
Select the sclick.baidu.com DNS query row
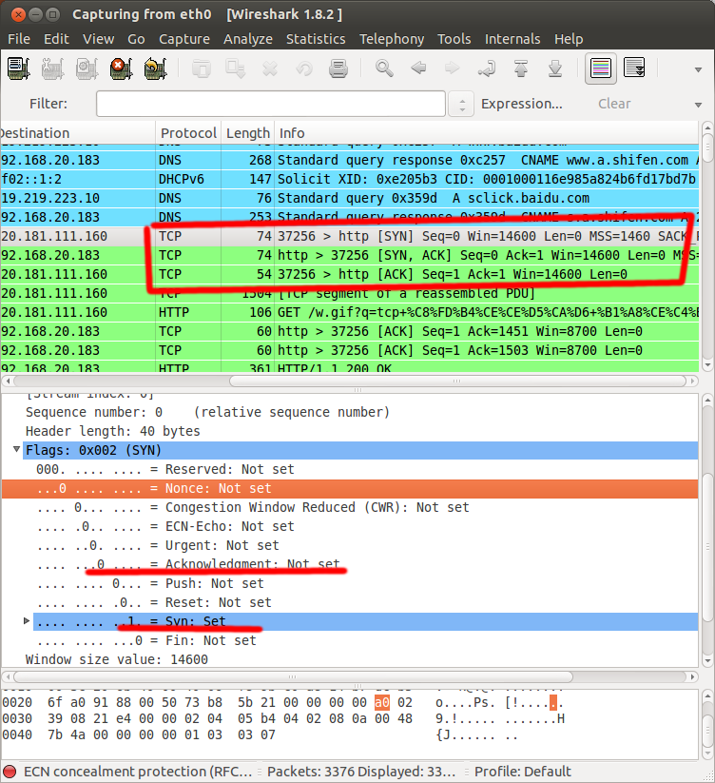tap(349, 198)
